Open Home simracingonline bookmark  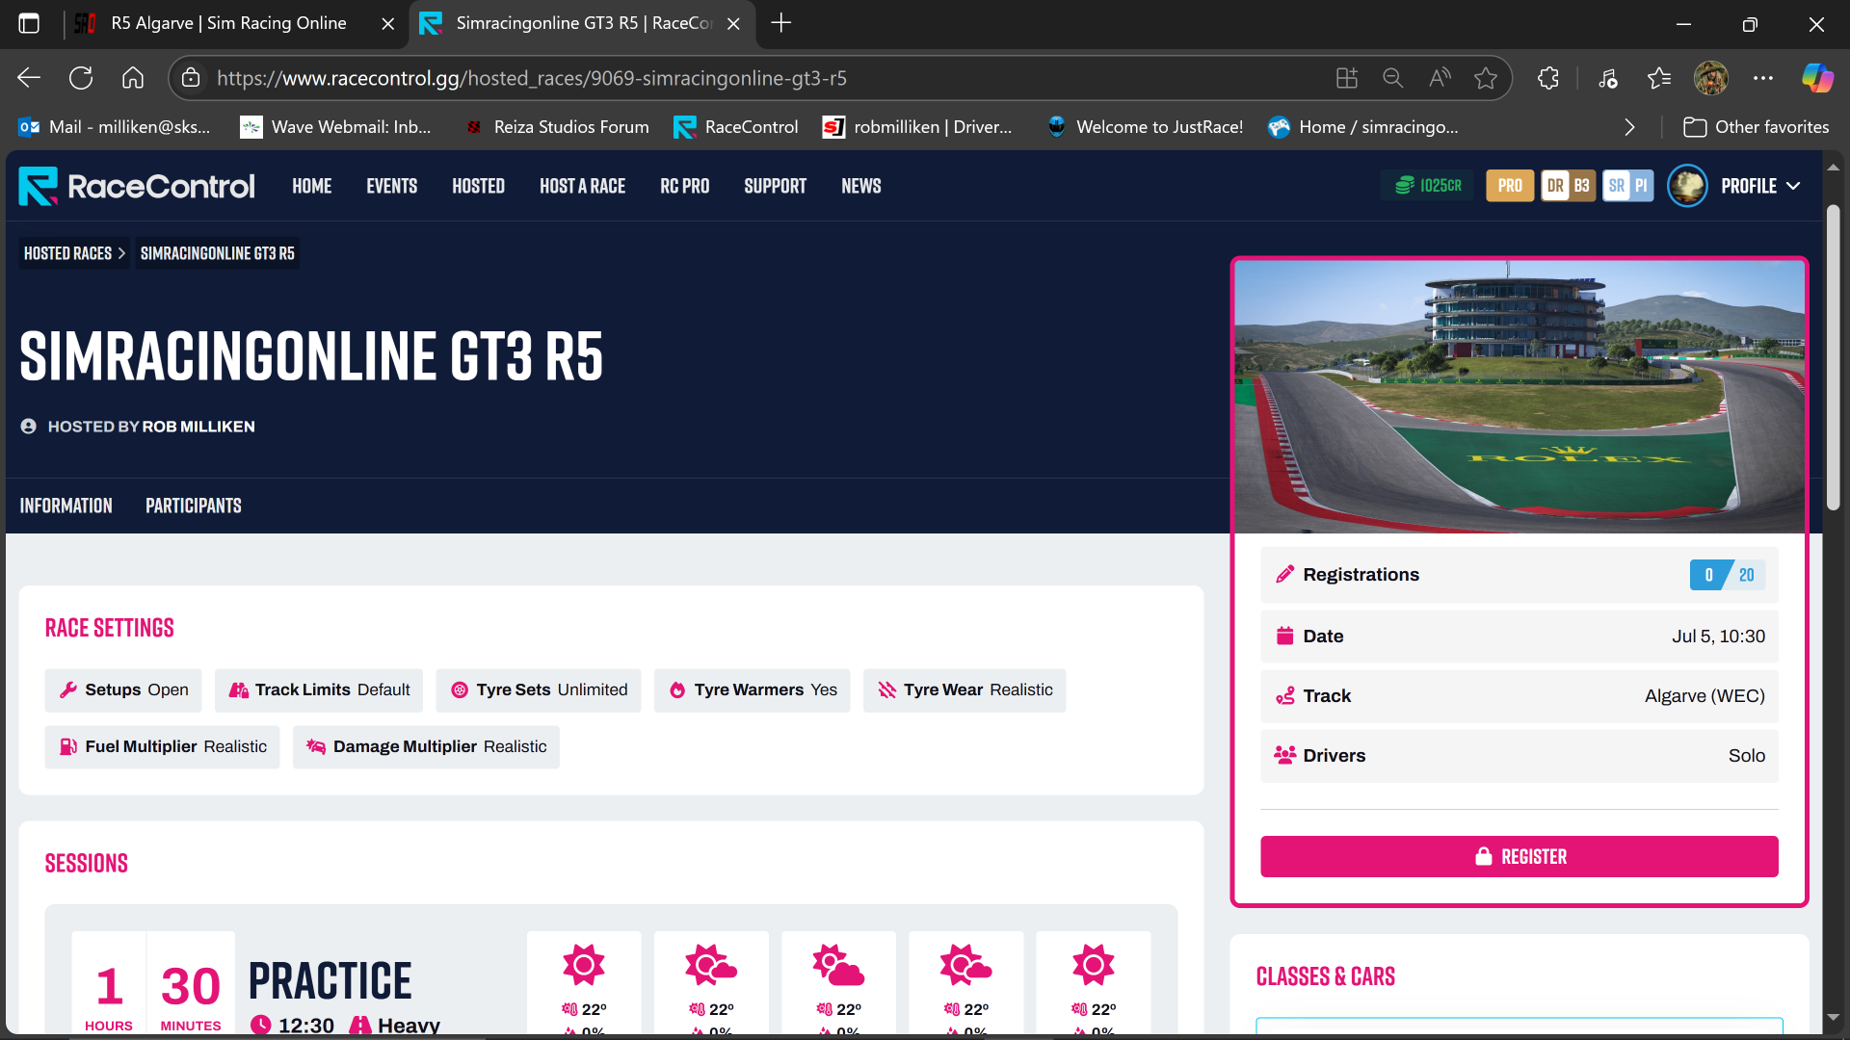coord(1363,127)
